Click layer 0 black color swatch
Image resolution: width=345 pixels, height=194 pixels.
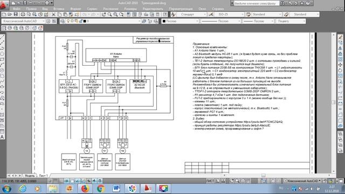[85, 21]
